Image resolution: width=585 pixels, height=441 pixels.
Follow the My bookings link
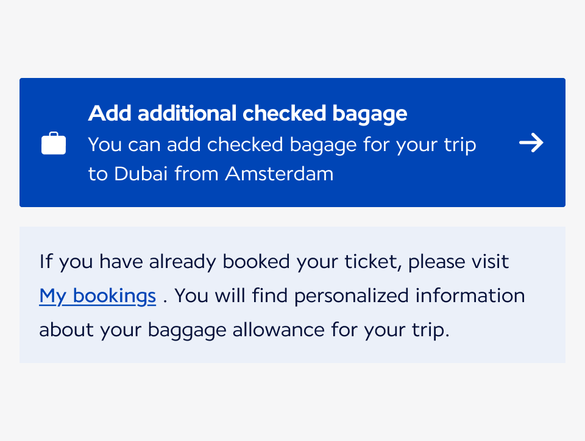pyautogui.click(x=97, y=297)
